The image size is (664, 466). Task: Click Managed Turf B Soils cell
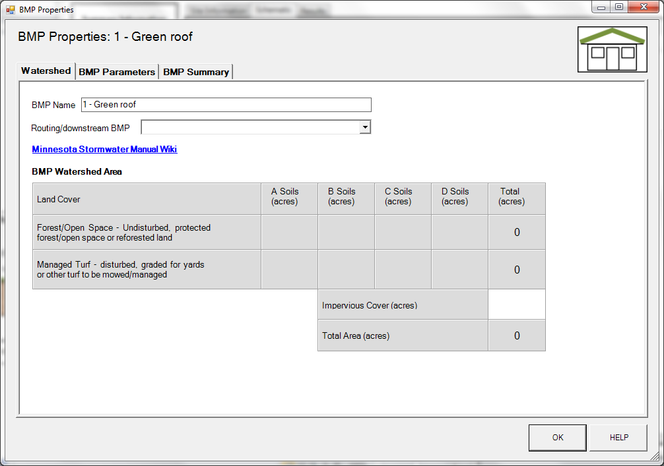(346, 270)
